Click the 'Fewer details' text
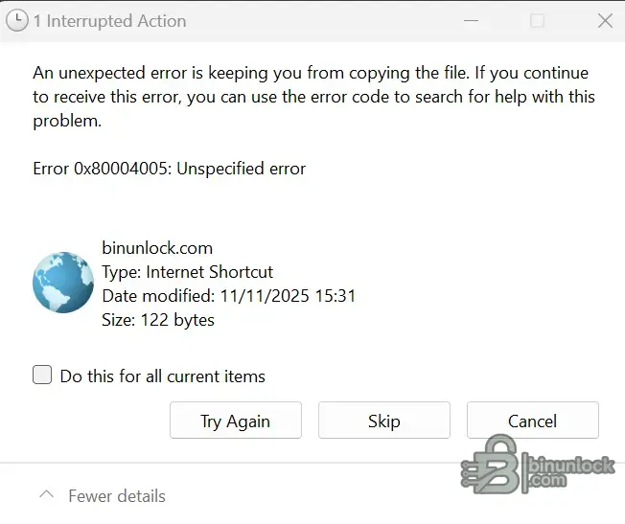The image size is (625, 524). [117, 496]
